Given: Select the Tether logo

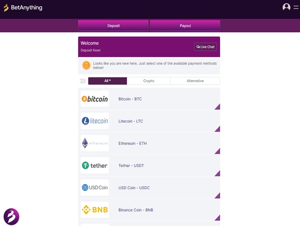Looking at the screenshot, I should (x=94, y=165).
